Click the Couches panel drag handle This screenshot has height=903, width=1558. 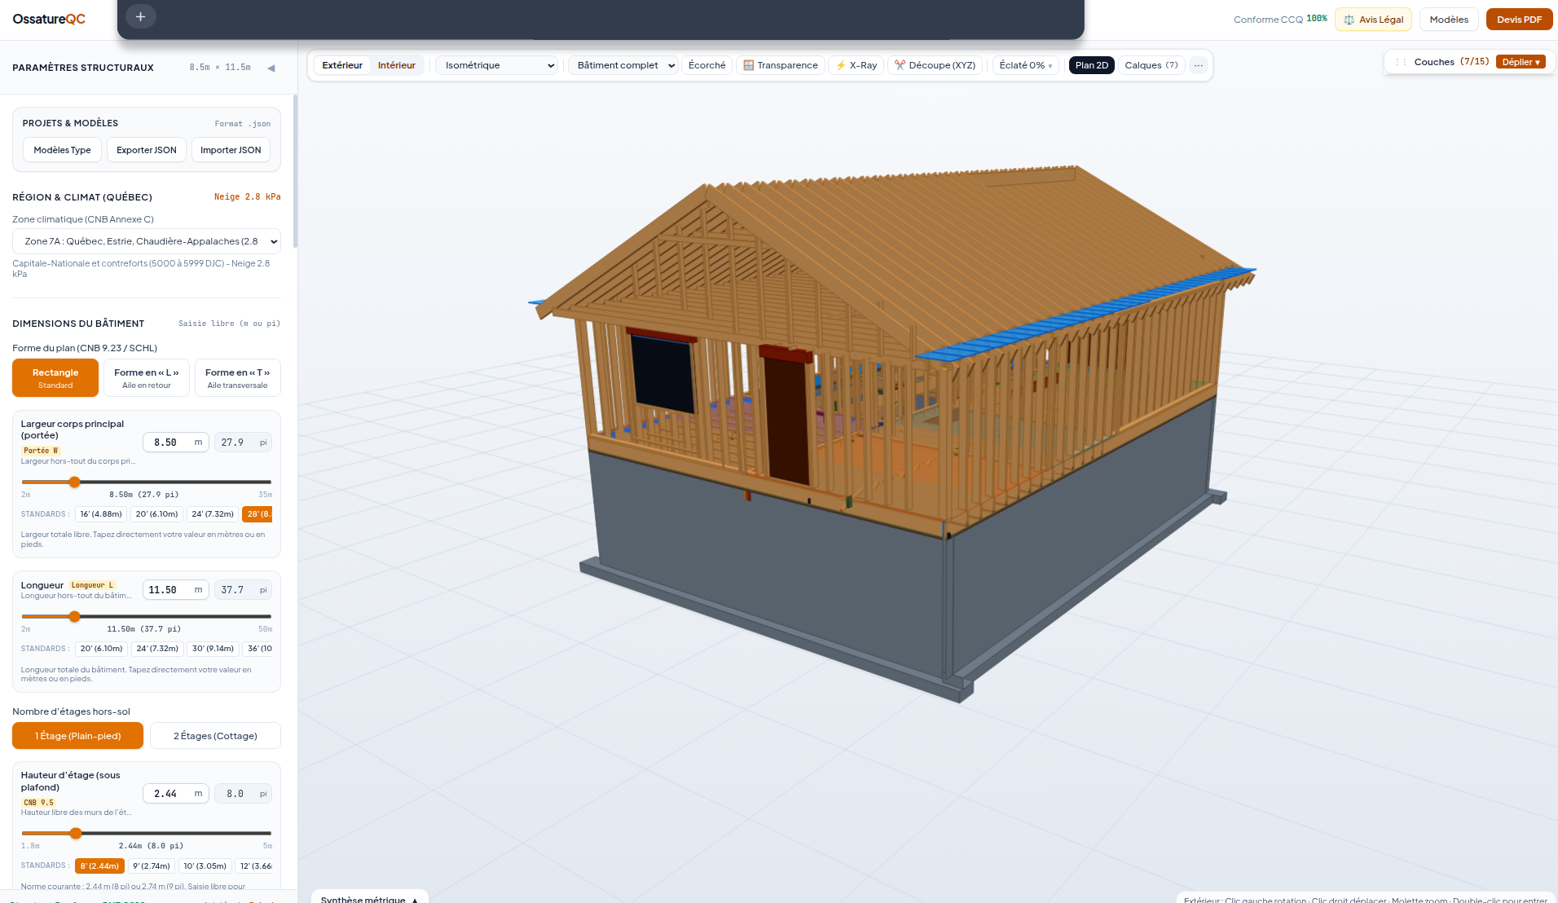[1401, 62]
